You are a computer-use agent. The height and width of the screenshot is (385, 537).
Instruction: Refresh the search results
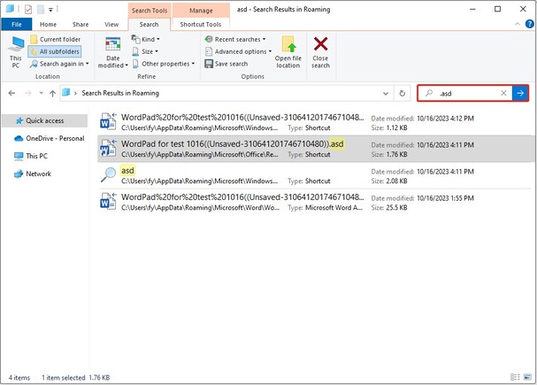coord(402,93)
